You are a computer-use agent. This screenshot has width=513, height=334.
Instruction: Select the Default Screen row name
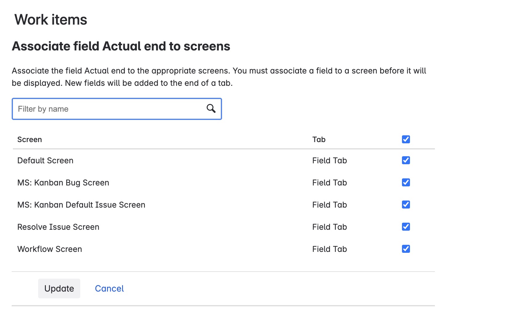point(45,161)
